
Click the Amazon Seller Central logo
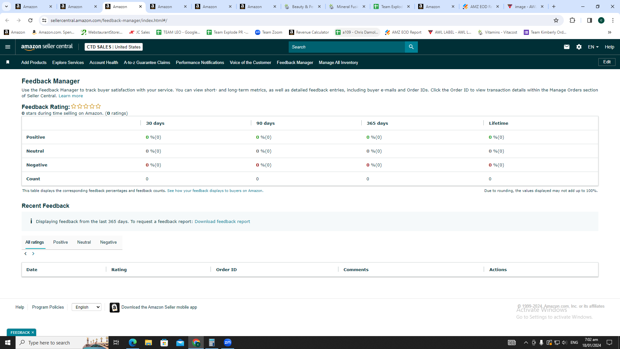click(47, 47)
